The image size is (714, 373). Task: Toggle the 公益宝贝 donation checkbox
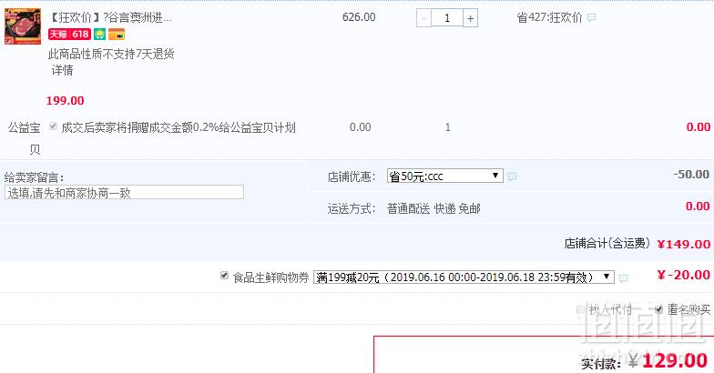pyautogui.click(x=53, y=126)
